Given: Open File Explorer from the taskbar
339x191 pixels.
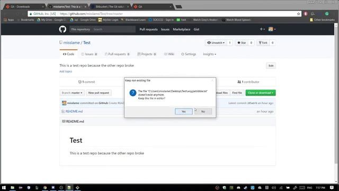Looking at the screenshot, I should 12,187.
